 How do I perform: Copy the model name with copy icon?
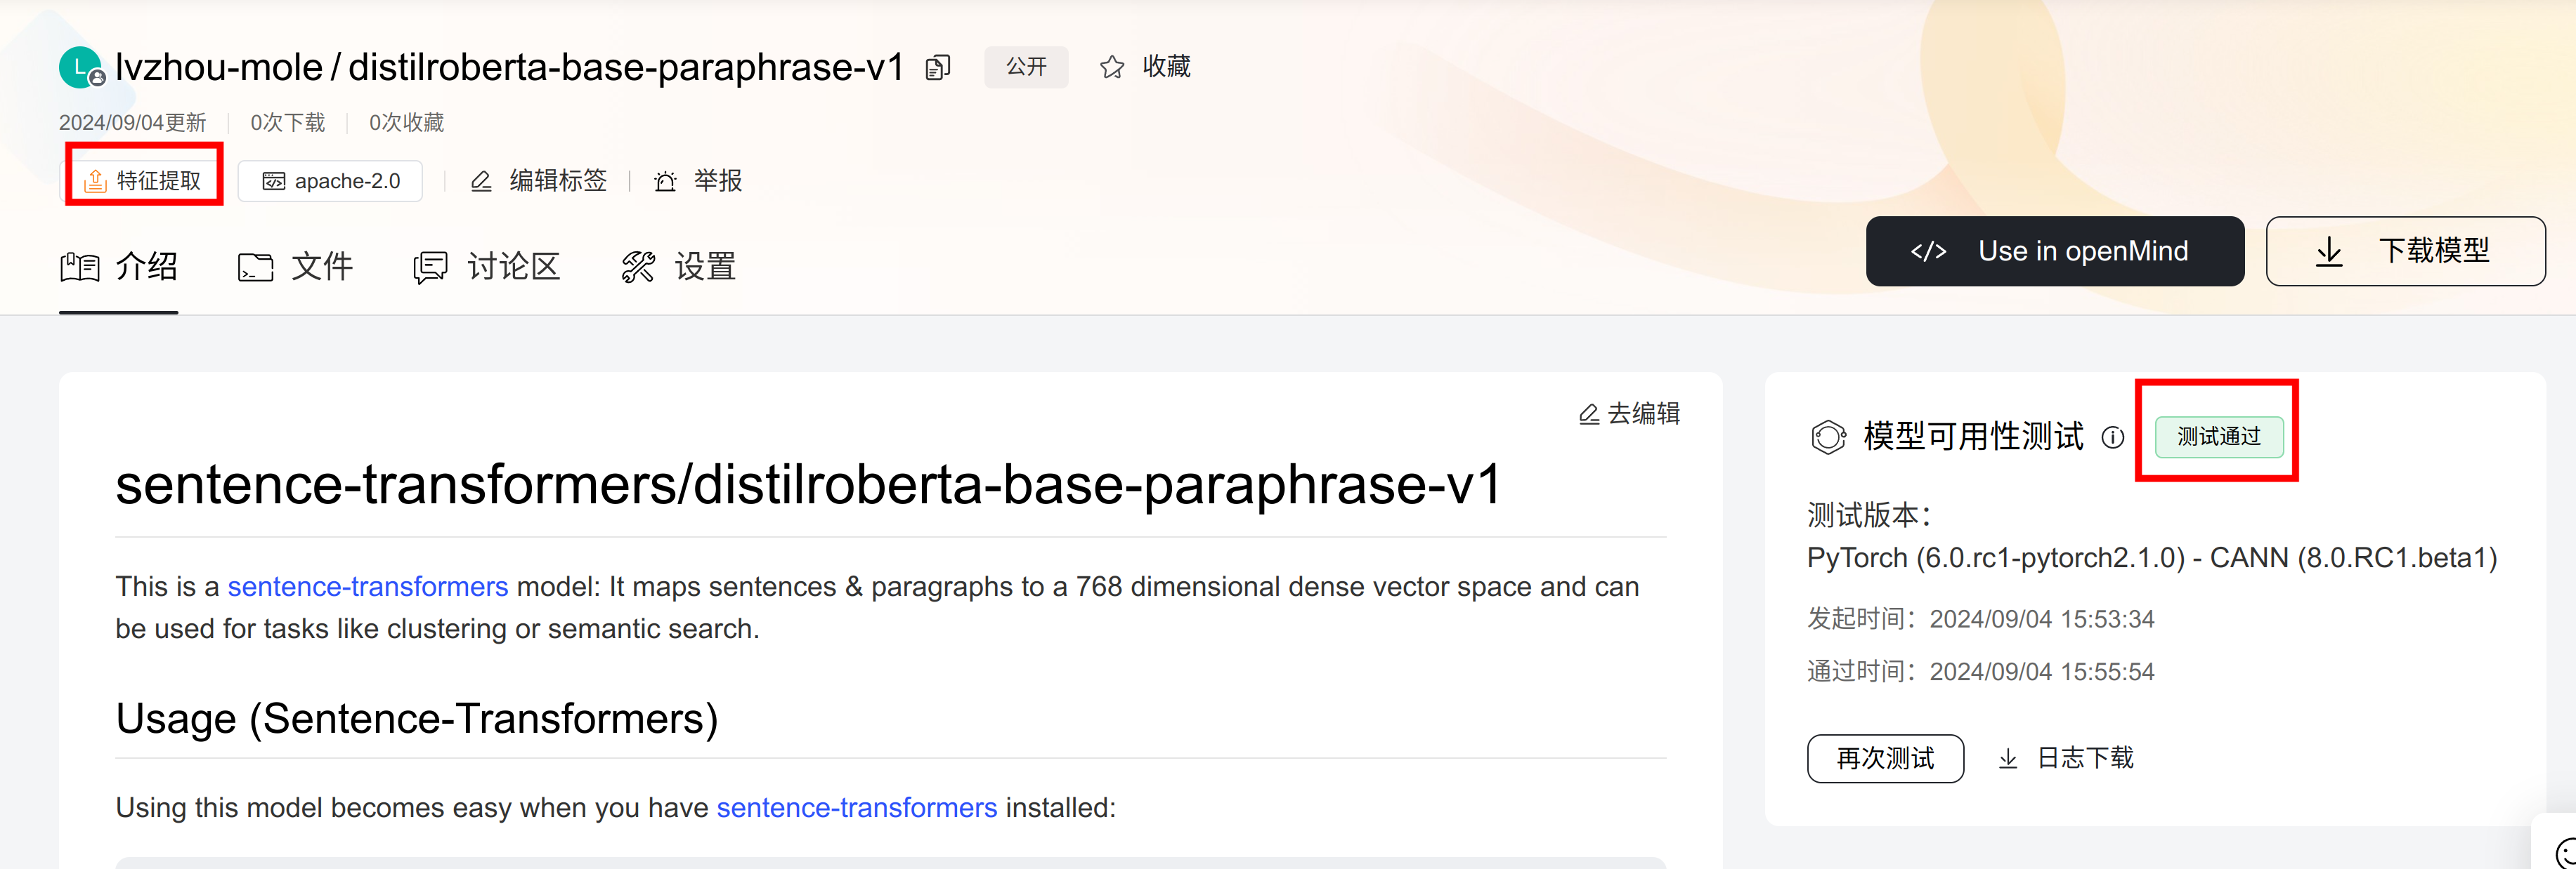click(x=937, y=68)
